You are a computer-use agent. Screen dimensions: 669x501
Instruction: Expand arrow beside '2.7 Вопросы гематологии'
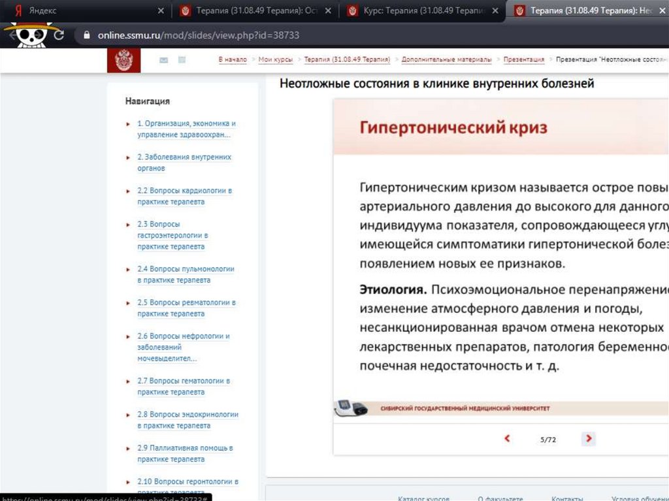tap(128, 381)
